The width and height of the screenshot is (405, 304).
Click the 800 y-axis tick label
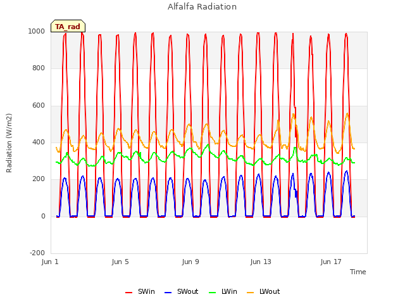pyautogui.click(x=39, y=68)
